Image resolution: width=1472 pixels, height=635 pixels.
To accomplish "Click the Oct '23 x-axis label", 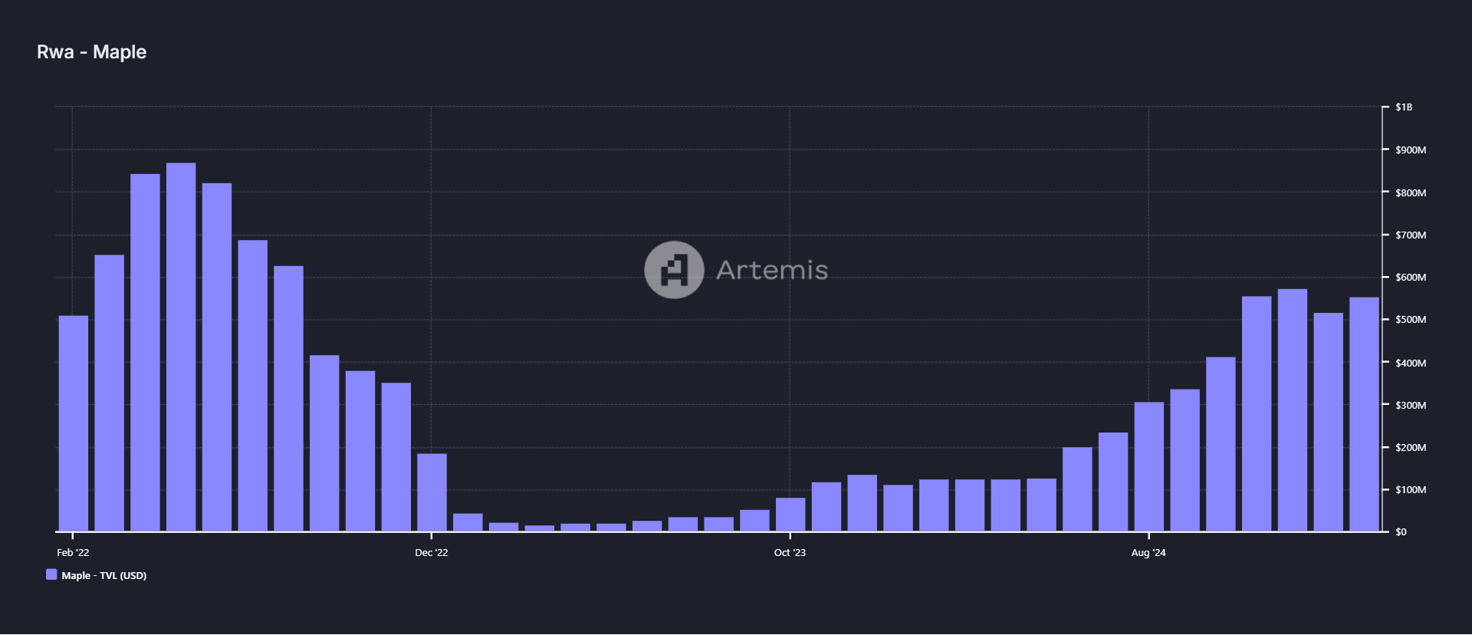I will (x=790, y=552).
